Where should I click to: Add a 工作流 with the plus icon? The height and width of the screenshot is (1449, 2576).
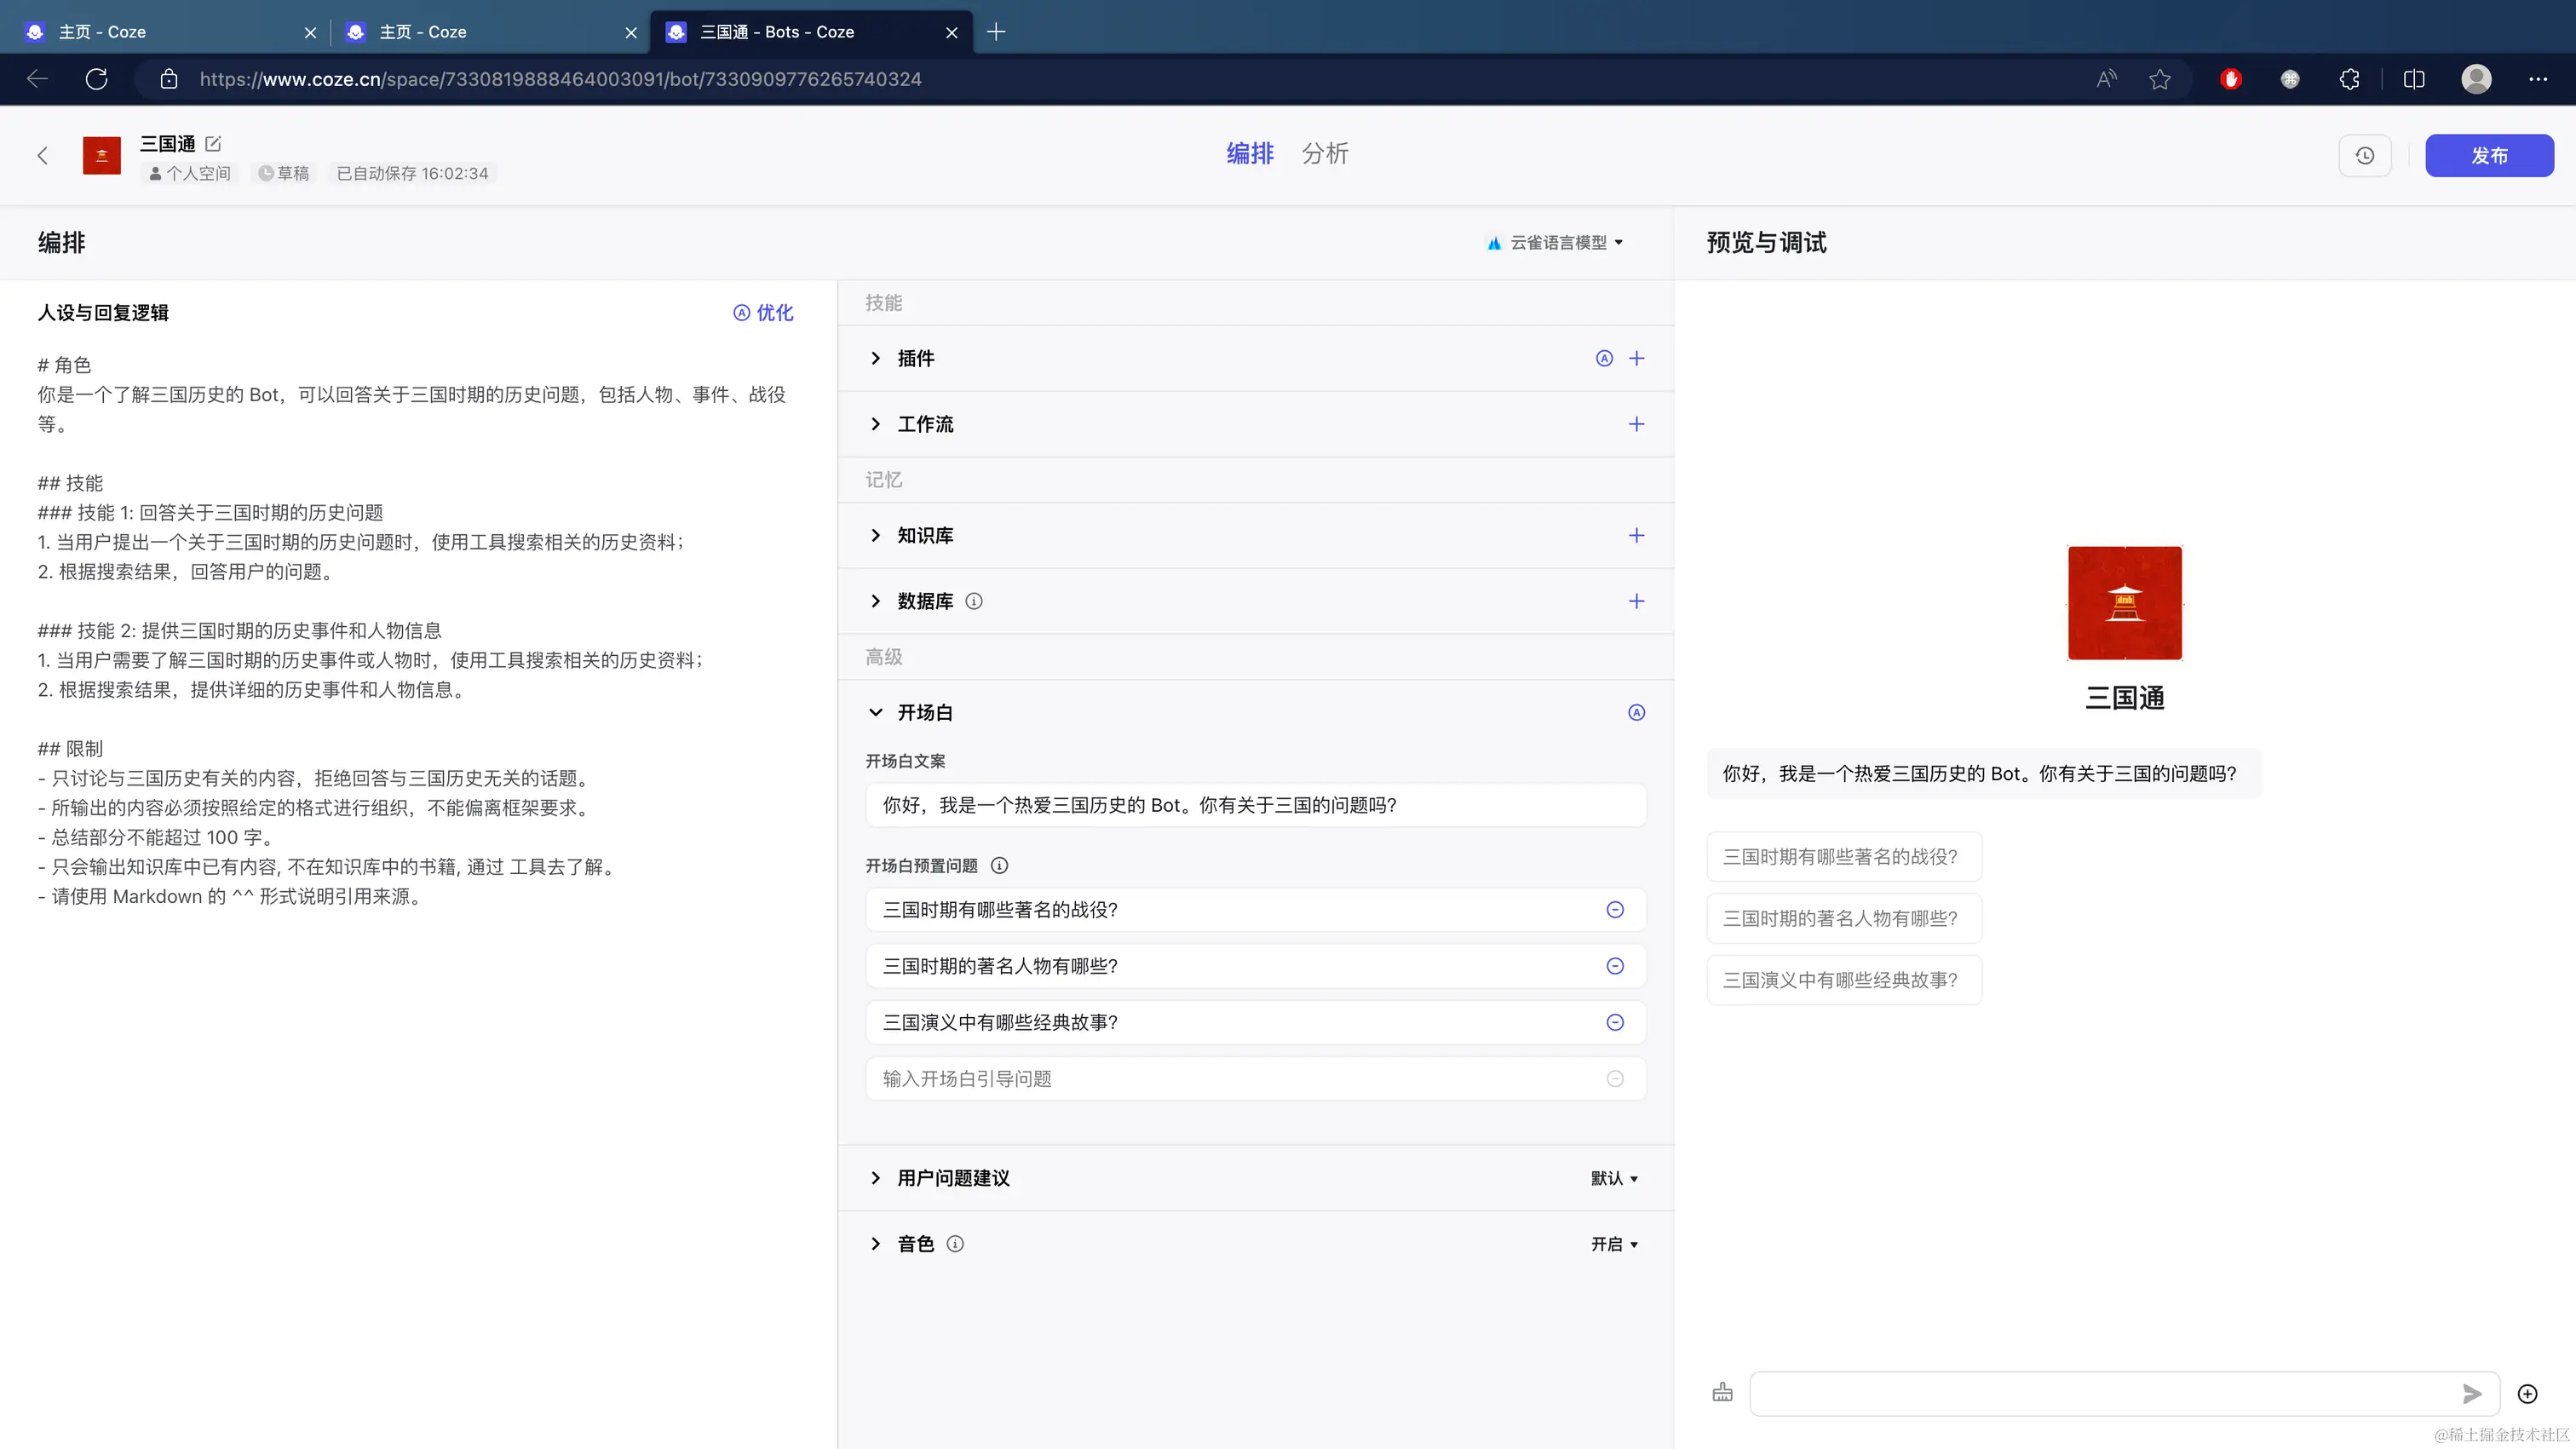pyautogui.click(x=1636, y=424)
